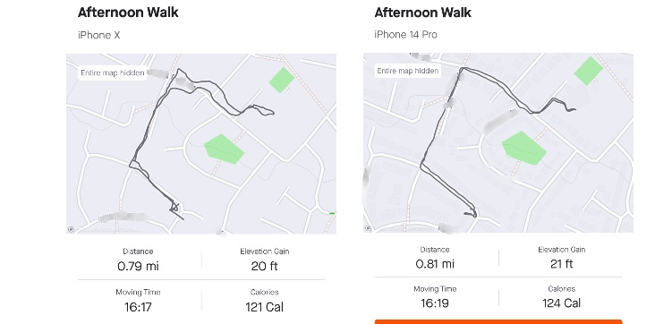Click the 121 Cal calories value

tap(265, 307)
